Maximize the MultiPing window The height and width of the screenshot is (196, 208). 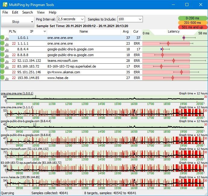pyautogui.click(x=187, y=5)
